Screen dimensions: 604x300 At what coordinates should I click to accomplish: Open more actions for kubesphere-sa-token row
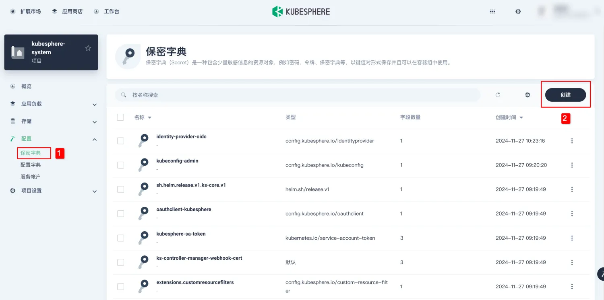572,238
